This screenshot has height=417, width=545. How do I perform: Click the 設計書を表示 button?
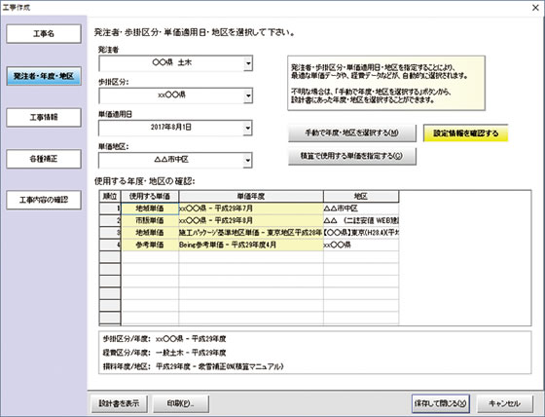119,403
